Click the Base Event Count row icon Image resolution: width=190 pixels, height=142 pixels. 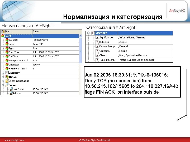click(x=7, y=69)
